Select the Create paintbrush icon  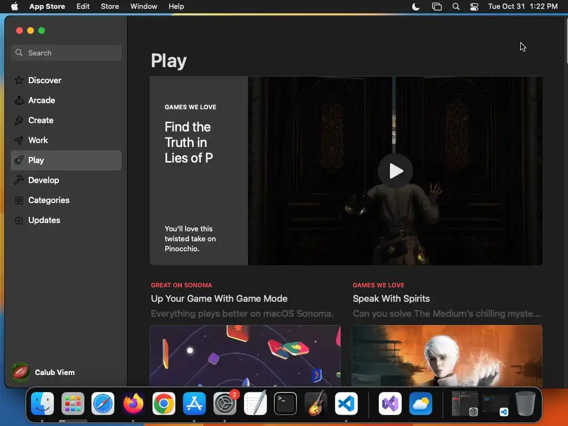[19, 120]
